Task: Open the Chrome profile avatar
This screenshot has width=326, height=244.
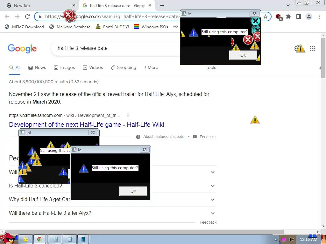Action: [309, 17]
